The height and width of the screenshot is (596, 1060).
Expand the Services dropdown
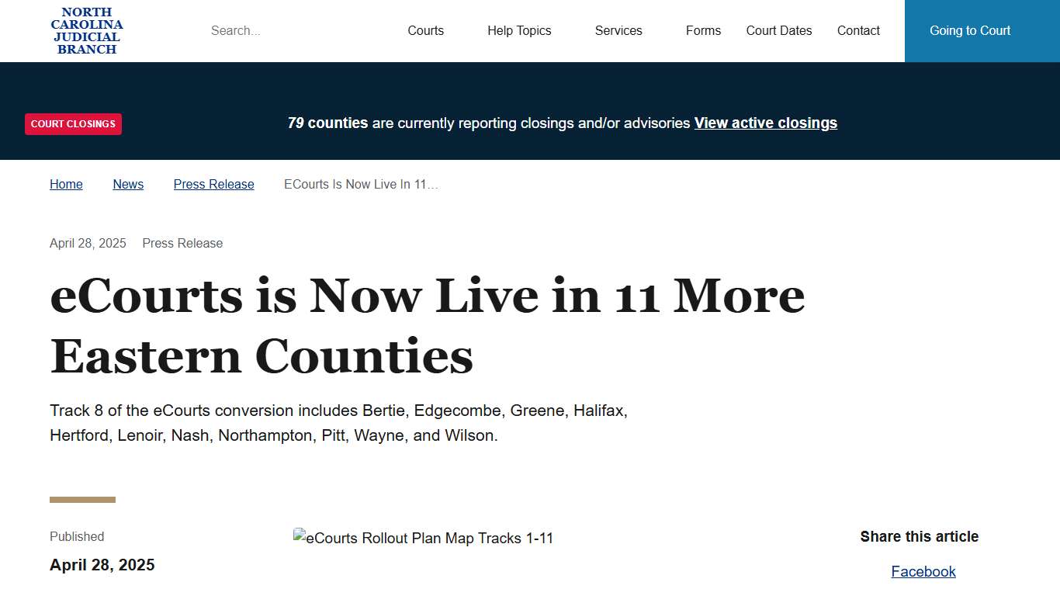click(618, 30)
